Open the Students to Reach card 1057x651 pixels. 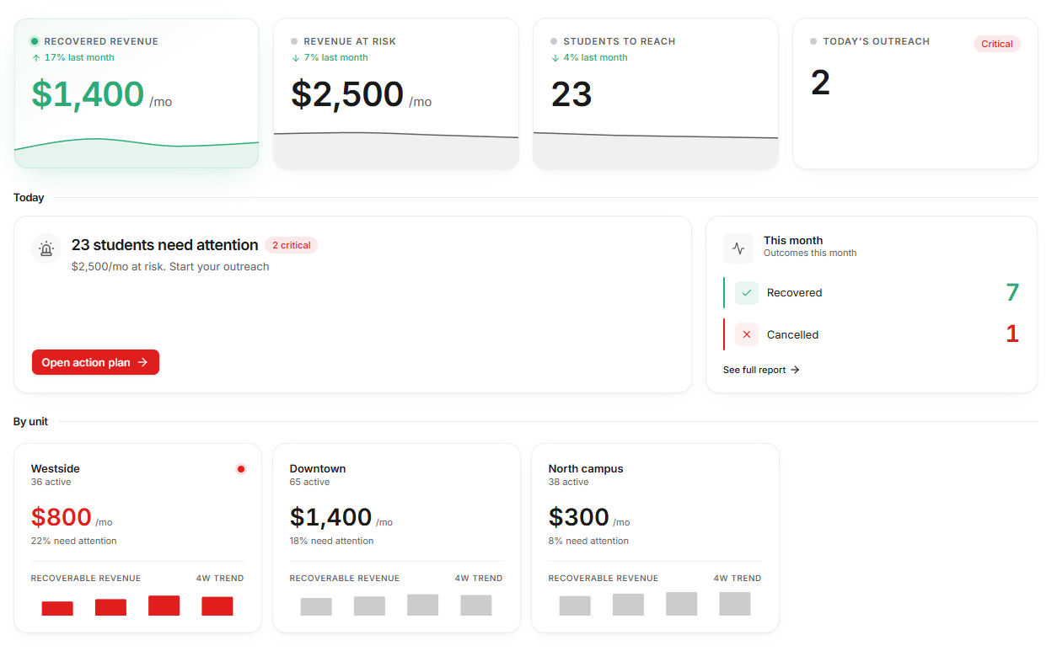coord(656,93)
